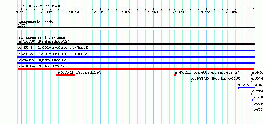
Task: Click the 218153k ruler label
Action: pyautogui.click(x=153, y=12)
